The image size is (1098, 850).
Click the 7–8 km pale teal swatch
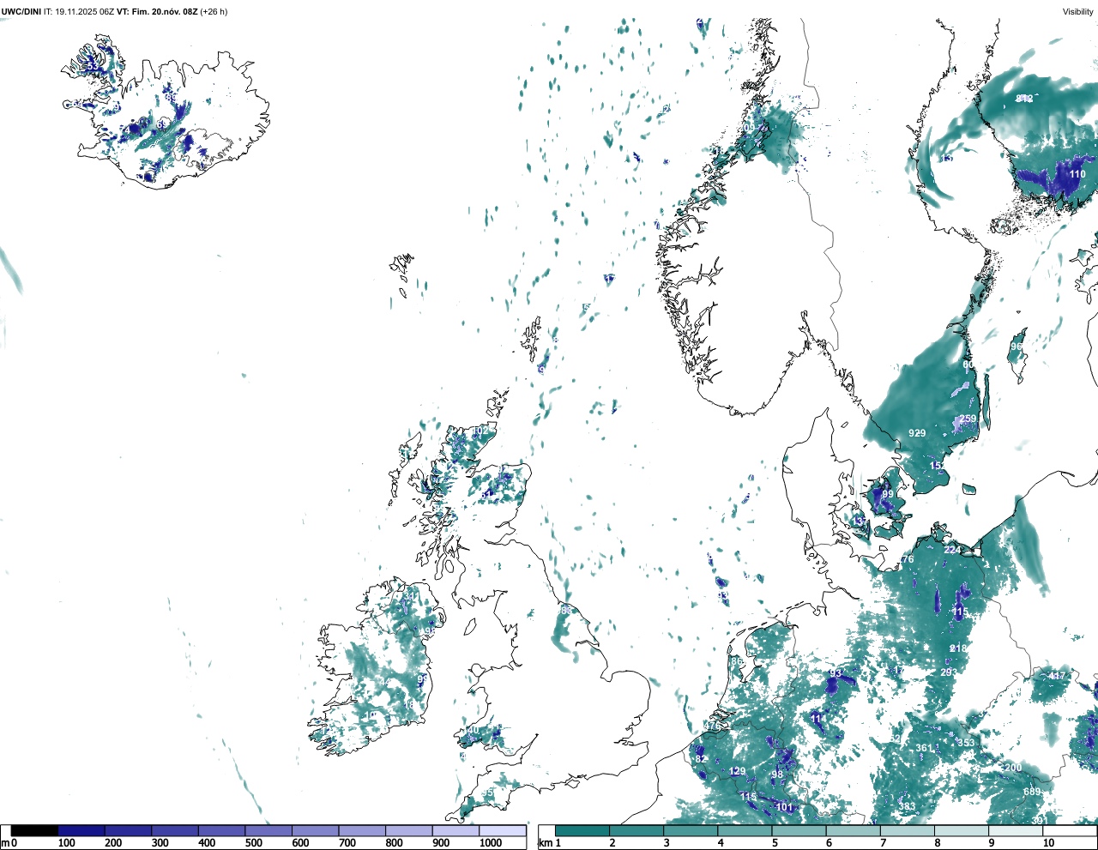908,831
